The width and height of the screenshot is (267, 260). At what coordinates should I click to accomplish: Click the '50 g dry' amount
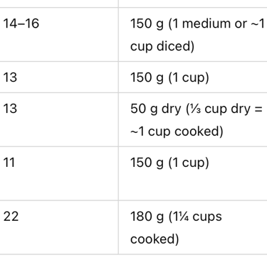tap(156, 109)
